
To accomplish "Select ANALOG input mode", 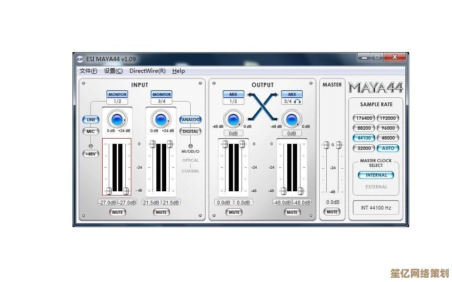I will (191, 120).
